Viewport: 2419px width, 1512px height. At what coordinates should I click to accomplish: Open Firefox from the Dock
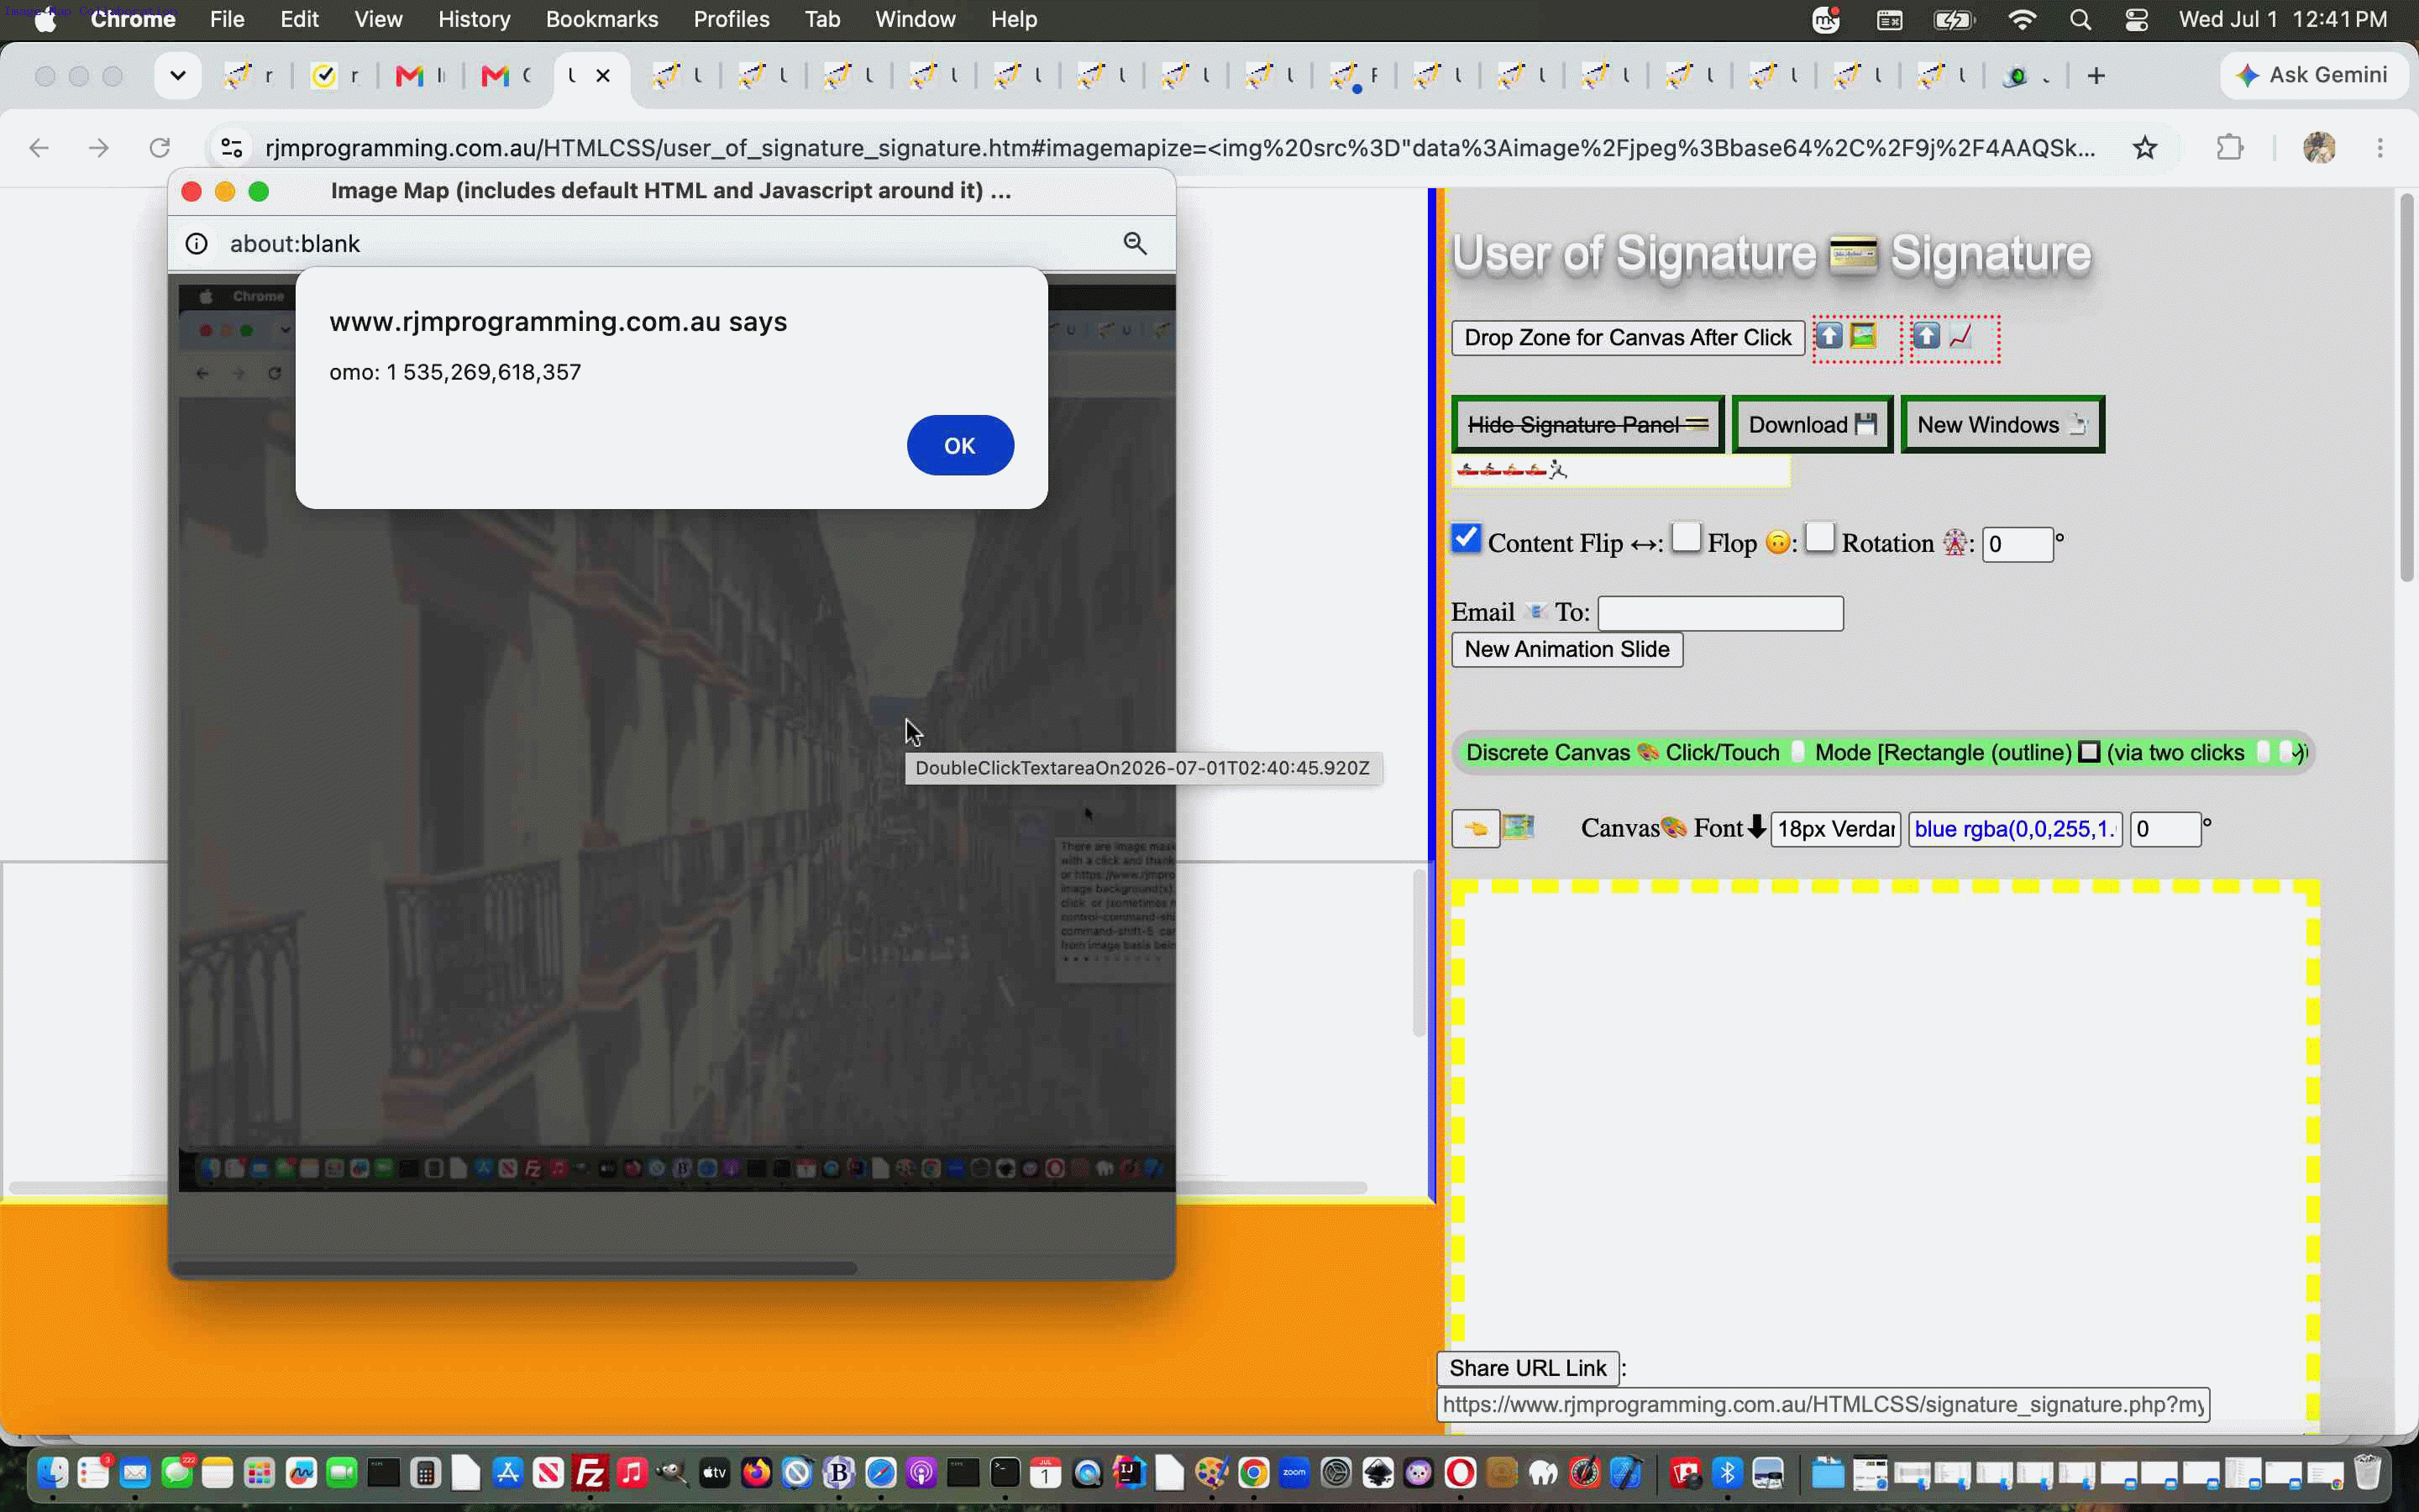click(756, 1473)
